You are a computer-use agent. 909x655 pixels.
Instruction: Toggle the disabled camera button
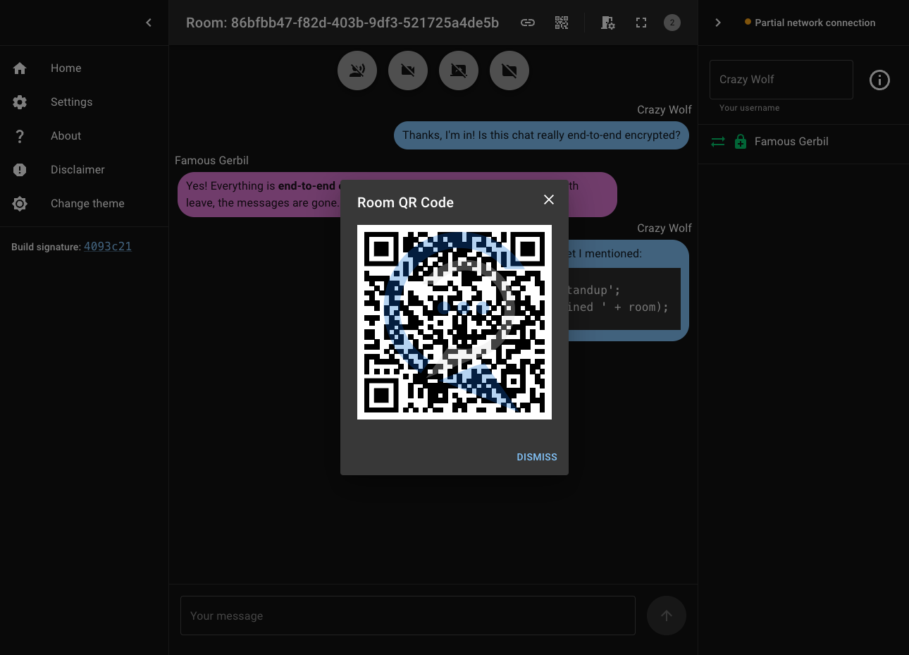pyautogui.click(x=408, y=71)
